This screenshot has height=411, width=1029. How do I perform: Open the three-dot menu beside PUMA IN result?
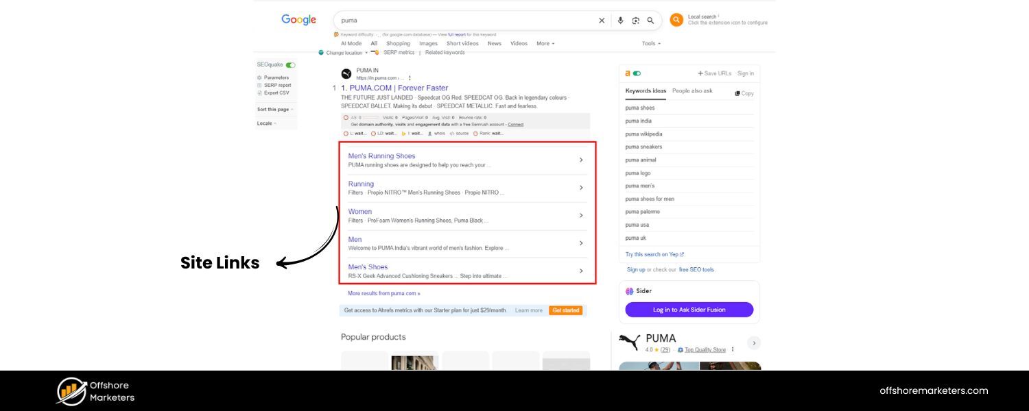410,78
